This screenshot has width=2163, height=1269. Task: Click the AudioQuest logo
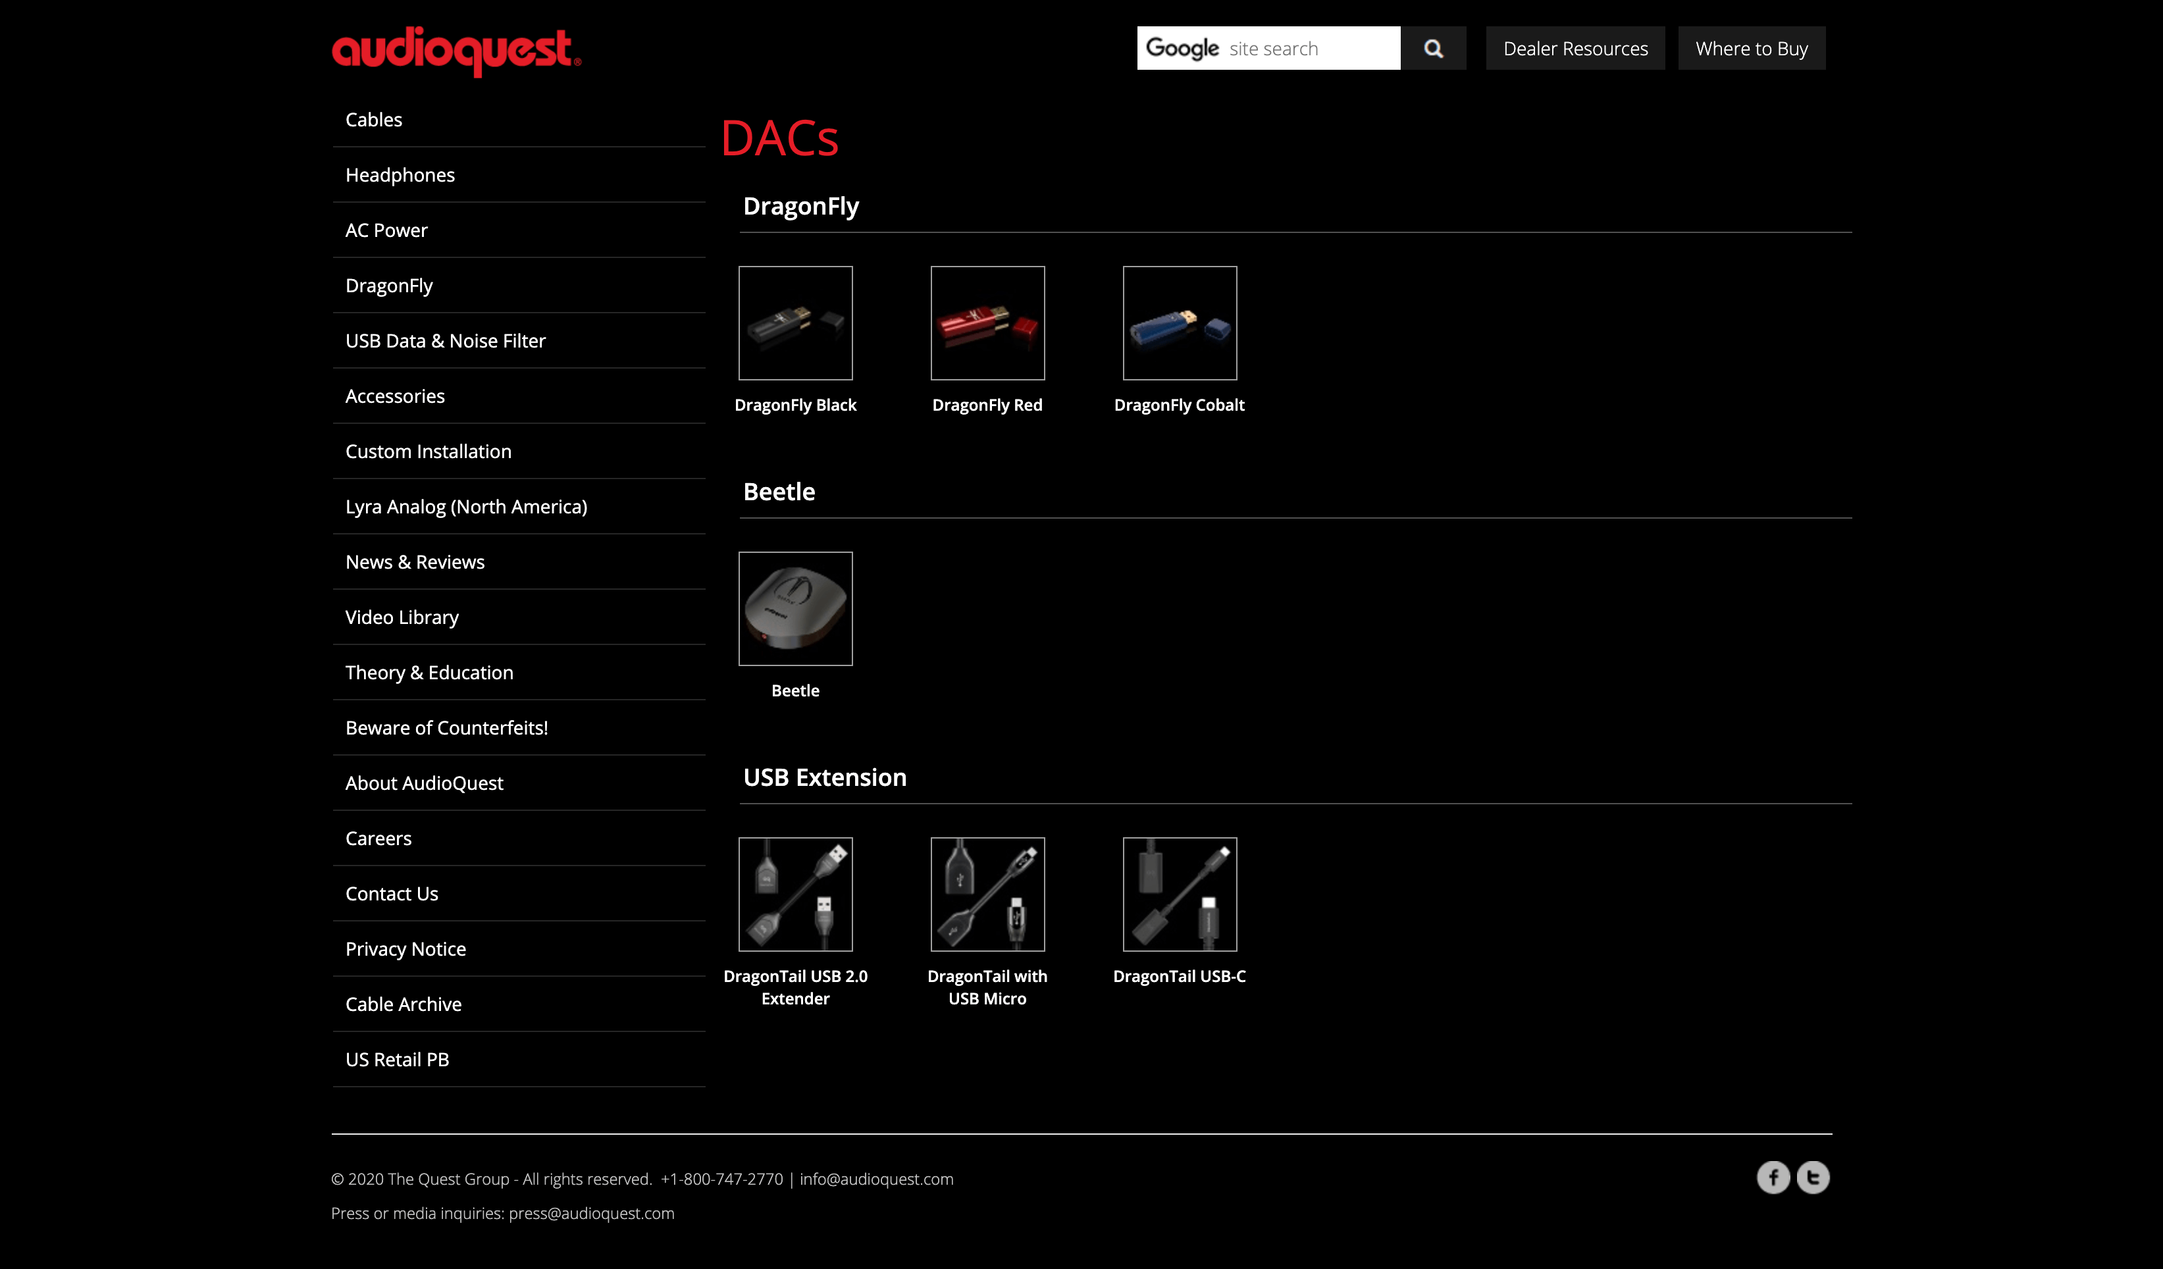point(456,51)
